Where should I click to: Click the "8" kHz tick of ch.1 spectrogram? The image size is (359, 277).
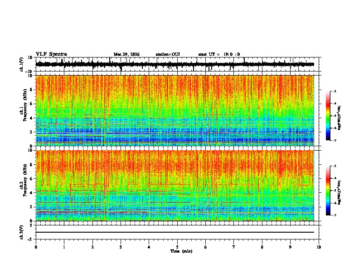[x=31, y=90]
